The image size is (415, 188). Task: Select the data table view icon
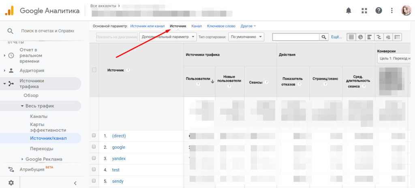[x=351, y=37]
